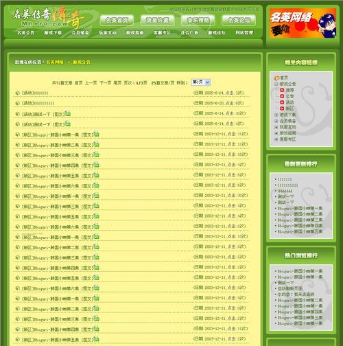The image size is (343, 346).
Task: Open Bboguri 第二集 in 热门浏览排行 list
Action: [x=300, y=300]
